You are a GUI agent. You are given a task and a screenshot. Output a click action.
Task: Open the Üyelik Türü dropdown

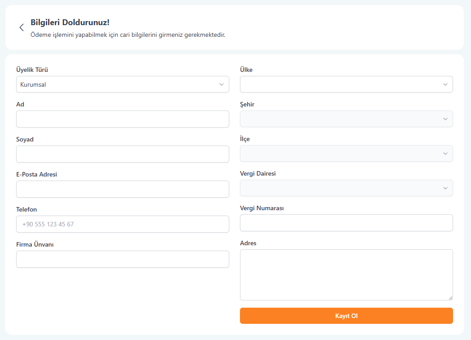tap(117, 84)
